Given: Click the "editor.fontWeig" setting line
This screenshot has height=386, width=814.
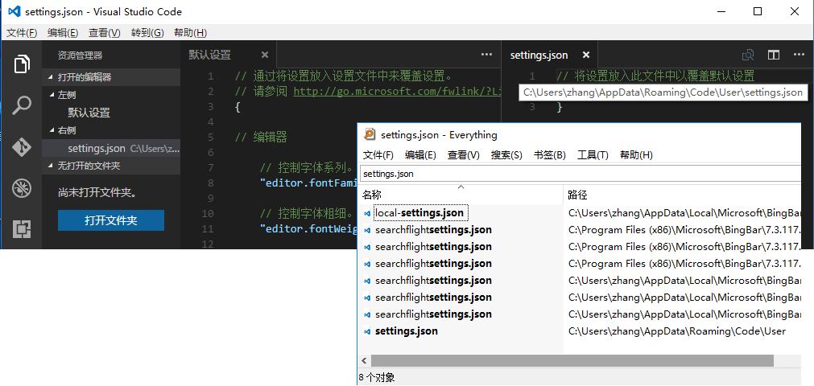Looking at the screenshot, I should (x=308, y=229).
